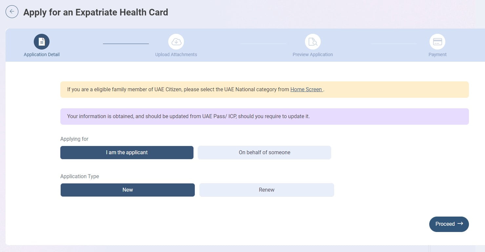Switch to the Preview Application step

(x=313, y=46)
